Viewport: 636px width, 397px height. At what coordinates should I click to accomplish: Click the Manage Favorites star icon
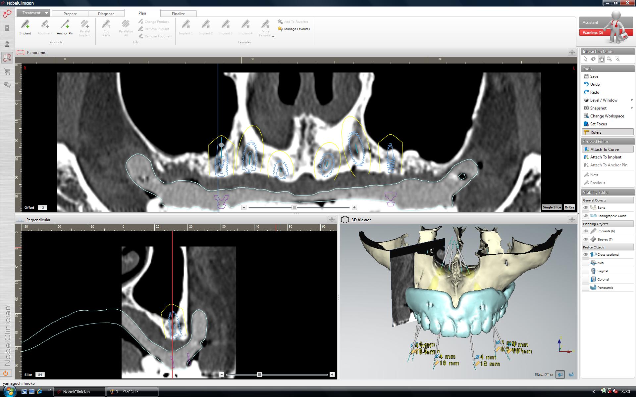point(280,29)
